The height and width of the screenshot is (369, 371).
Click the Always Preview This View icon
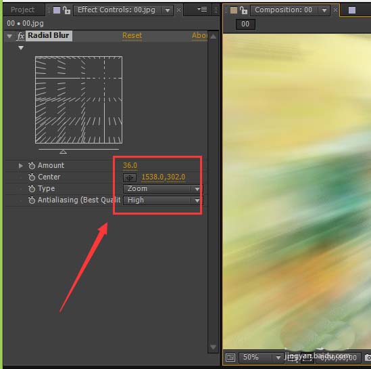pyautogui.click(x=230, y=357)
